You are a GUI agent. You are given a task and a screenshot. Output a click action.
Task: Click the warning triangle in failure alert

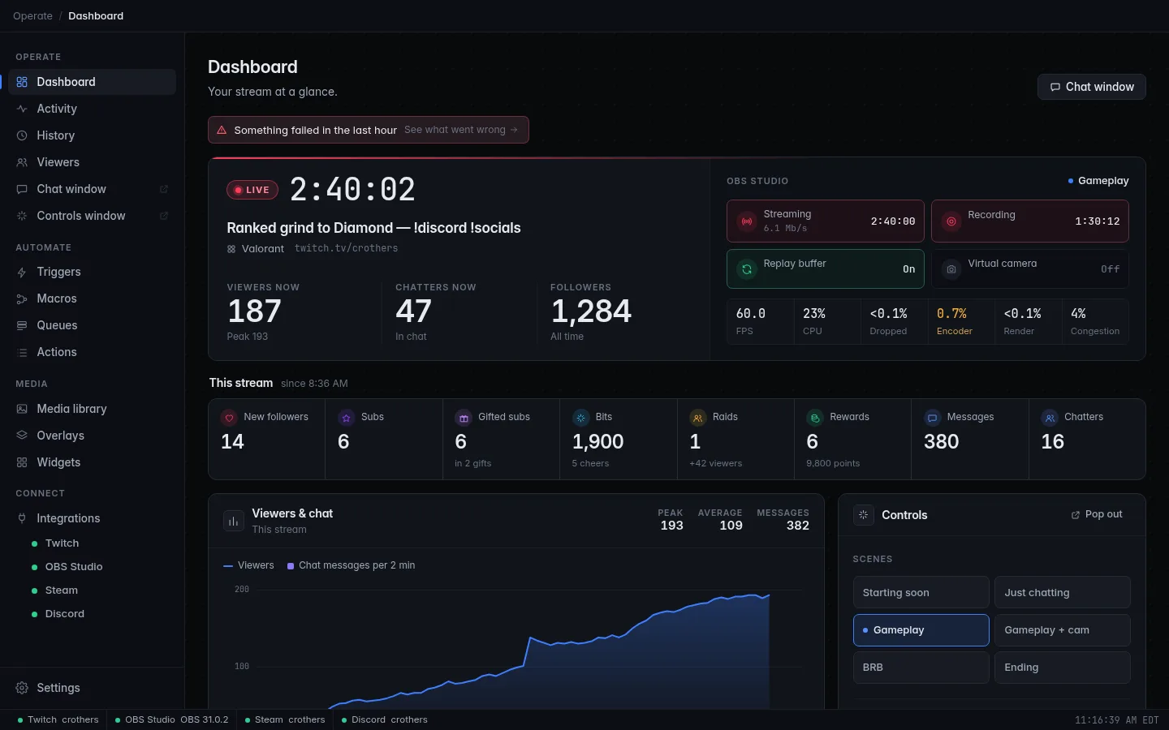pos(222,130)
